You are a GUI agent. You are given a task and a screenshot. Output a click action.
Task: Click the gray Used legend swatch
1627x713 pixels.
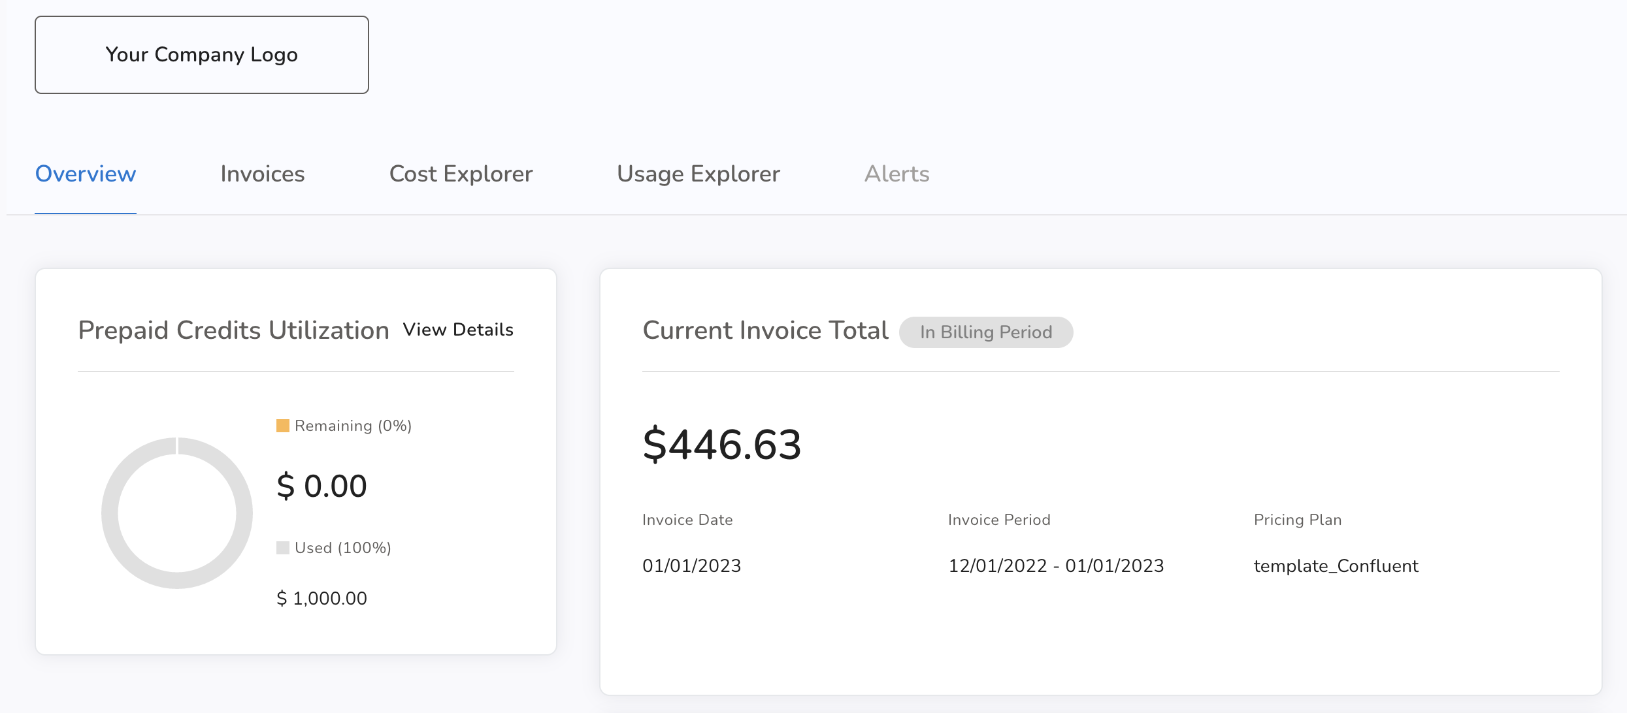click(282, 548)
